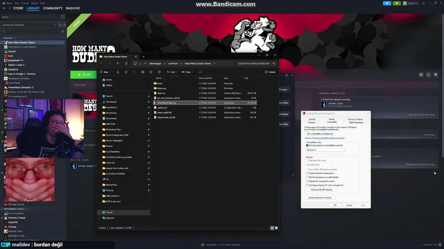444x249 pixels.
Task: Select Baldur's Gate 3 in Steam library
Action: [x=16, y=65]
